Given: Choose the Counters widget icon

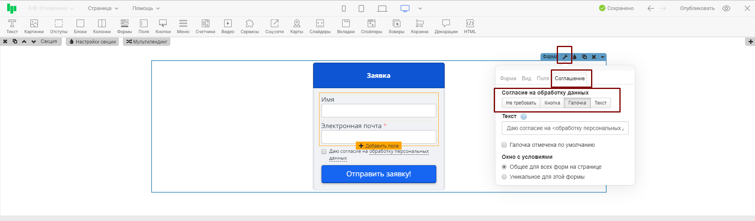Looking at the screenshot, I should tap(205, 26).
